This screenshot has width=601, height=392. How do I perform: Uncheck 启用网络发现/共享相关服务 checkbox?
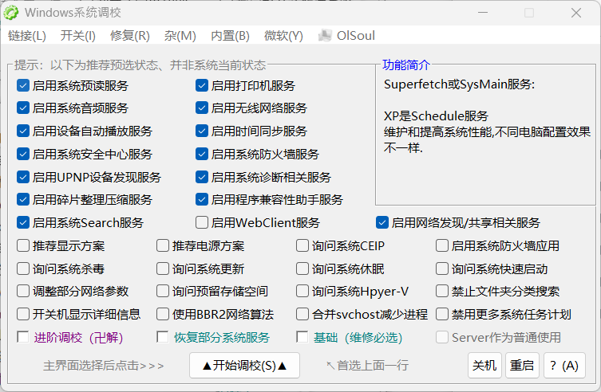382,222
